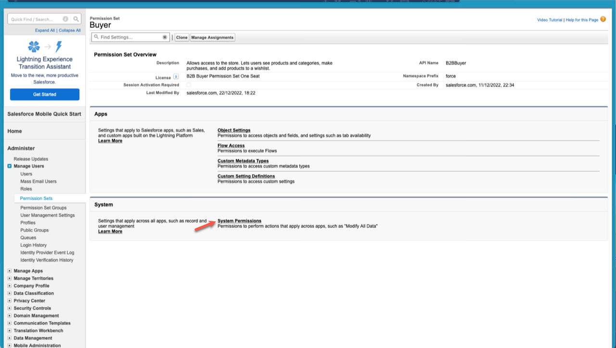Open the Video Tutorial link

(x=550, y=20)
